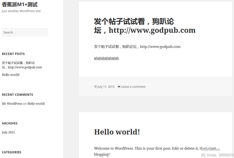Click the Leave a comment link
The width and height of the screenshot is (234, 158).
click(x=133, y=87)
